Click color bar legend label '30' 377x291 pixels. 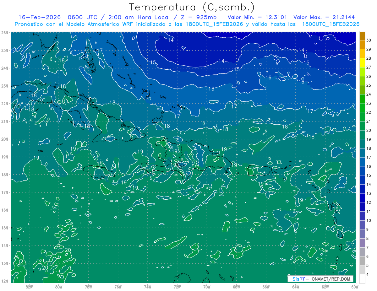(x=369, y=40)
